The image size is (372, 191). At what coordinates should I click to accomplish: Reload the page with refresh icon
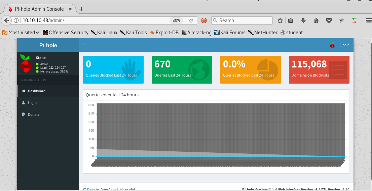(x=191, y=20)
